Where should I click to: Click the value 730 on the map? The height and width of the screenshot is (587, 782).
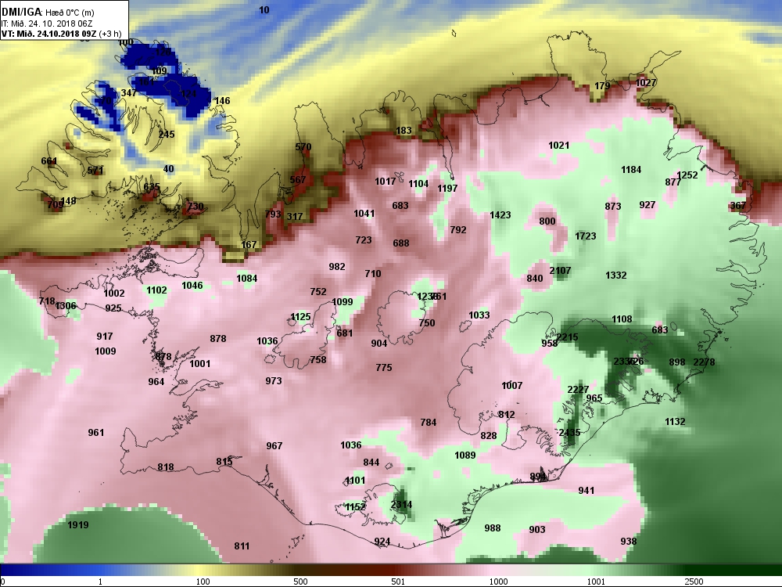click(195, 206)
